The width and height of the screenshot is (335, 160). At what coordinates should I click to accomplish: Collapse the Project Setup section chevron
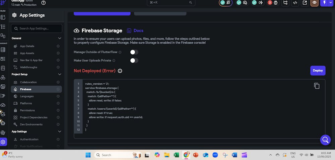point(60,74)
